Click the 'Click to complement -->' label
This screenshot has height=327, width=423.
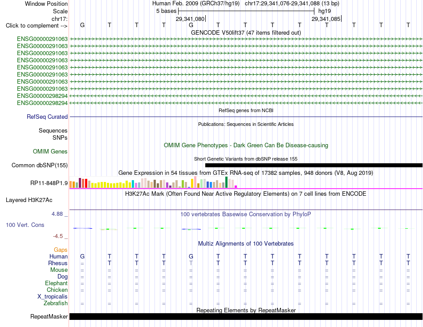[37, 26]
